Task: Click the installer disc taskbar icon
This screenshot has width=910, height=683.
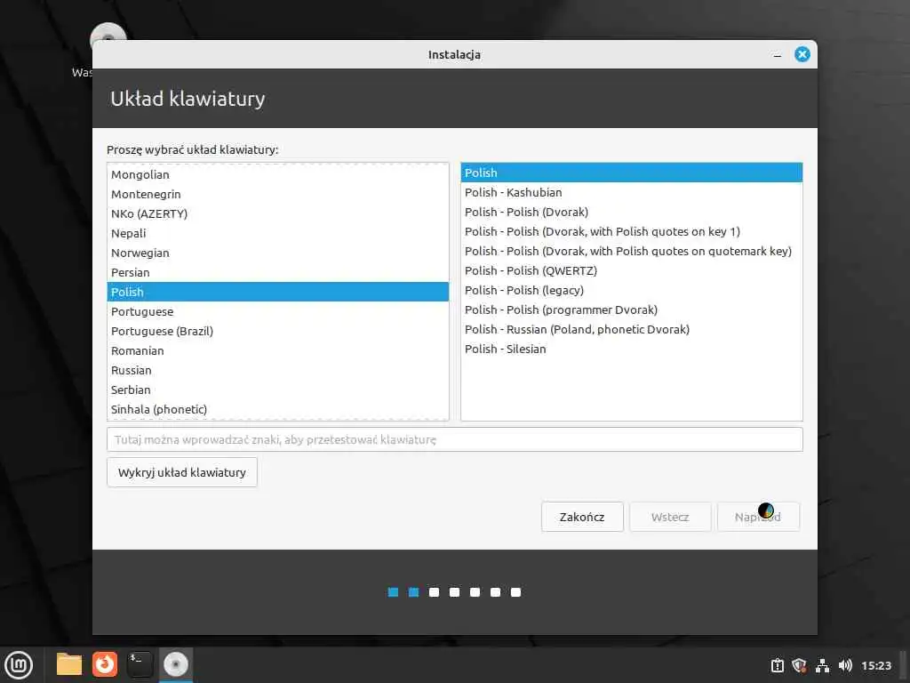Action: pyautogui.click(x=175, y=664)
